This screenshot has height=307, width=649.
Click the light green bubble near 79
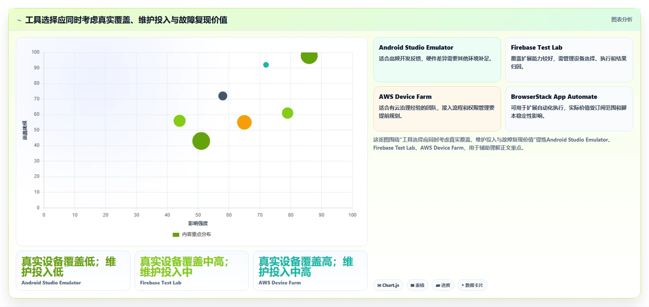(288, 113)
